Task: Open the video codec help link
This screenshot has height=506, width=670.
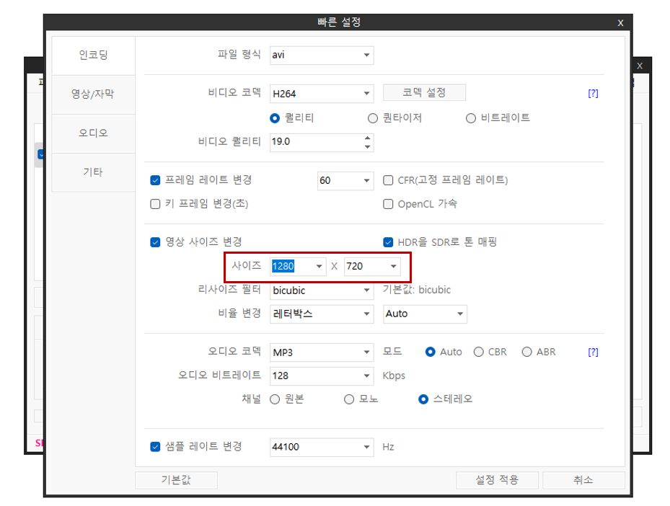Action: point(592,92)
